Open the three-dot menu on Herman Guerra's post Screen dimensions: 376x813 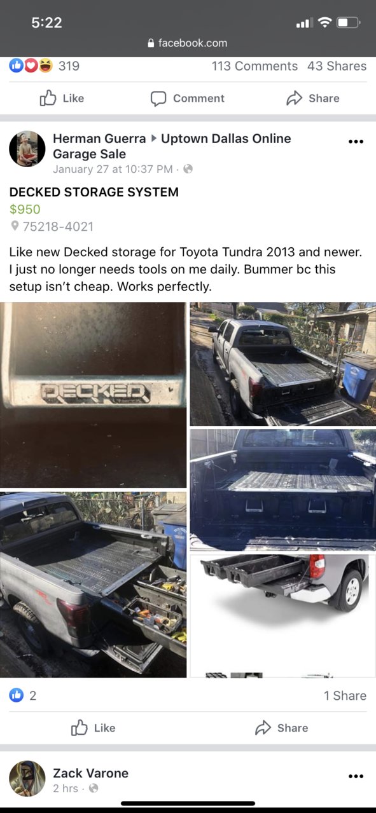pos(356,141)
